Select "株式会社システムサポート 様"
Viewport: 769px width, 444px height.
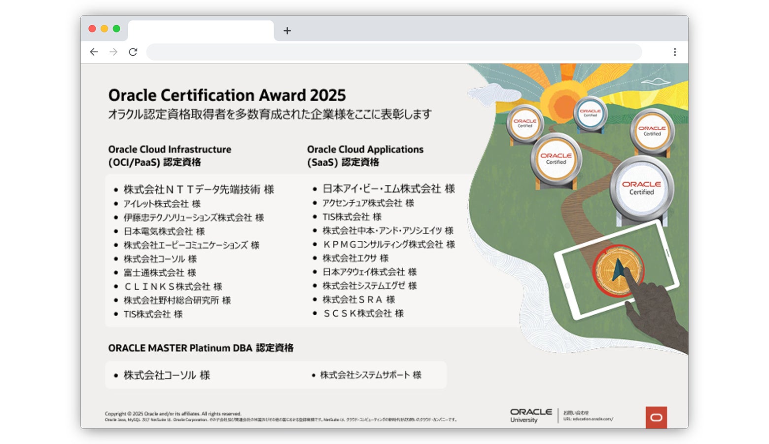coord(371,375)
